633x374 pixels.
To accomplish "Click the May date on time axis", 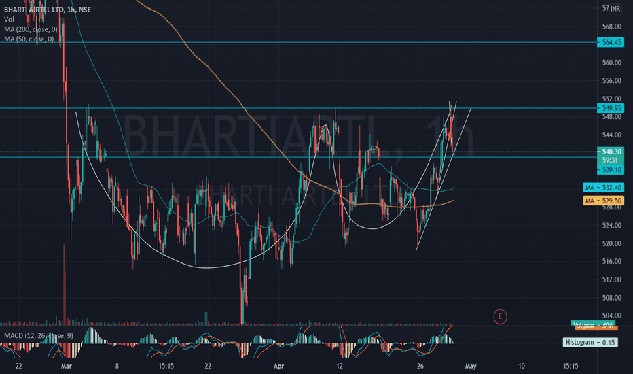I will (x=471, y=367).
